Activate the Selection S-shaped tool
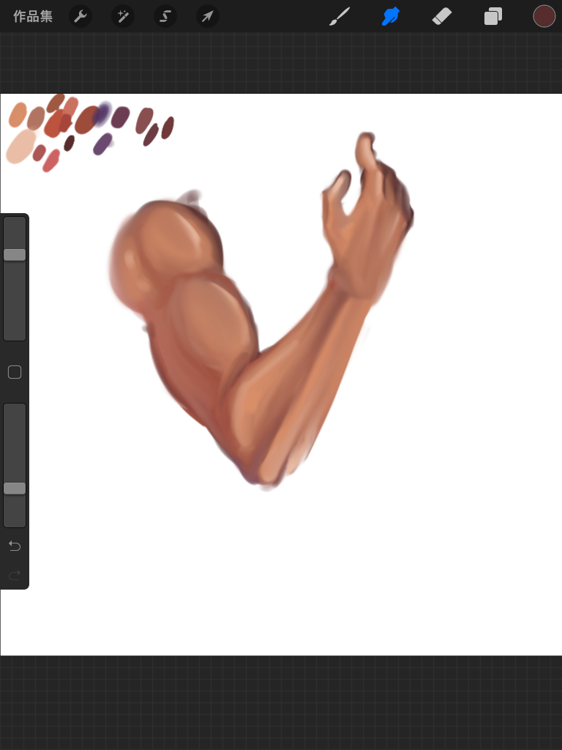The height and width of the screenshot is (750, 562). pos(165,17)
